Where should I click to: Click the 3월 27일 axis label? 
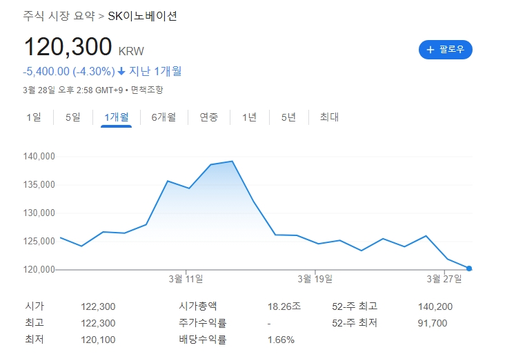tap(444, 279)
